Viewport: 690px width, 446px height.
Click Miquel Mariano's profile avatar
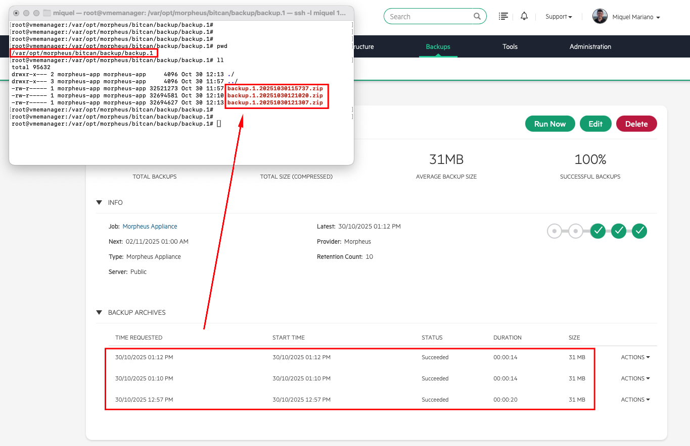pyautogui.click(x=600, y=17)
